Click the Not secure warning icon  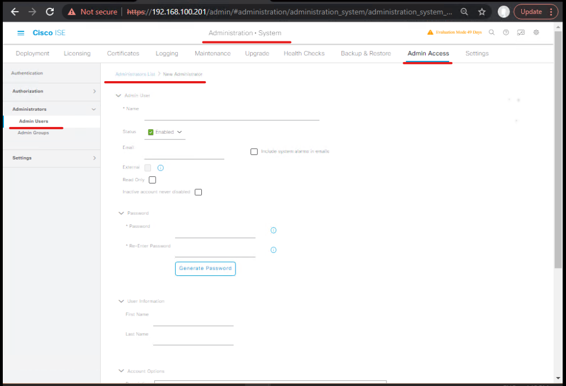72,12
